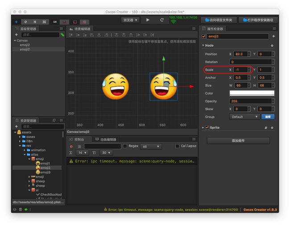Click the refresh preview icon
This screenshot has height=226, width=290.
pyautogui.click(x=162, y=20)
